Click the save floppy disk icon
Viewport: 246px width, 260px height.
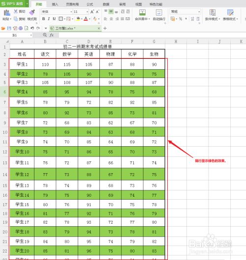(x=9, y=28)
